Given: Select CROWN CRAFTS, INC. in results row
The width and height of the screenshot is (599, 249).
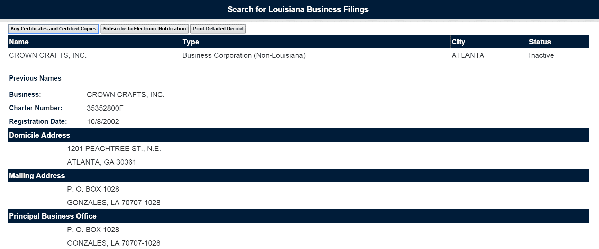Looking at the screenshot, I should (x=48, y=55).
